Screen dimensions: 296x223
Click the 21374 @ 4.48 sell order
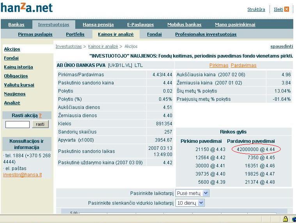[x=260, y=182]
